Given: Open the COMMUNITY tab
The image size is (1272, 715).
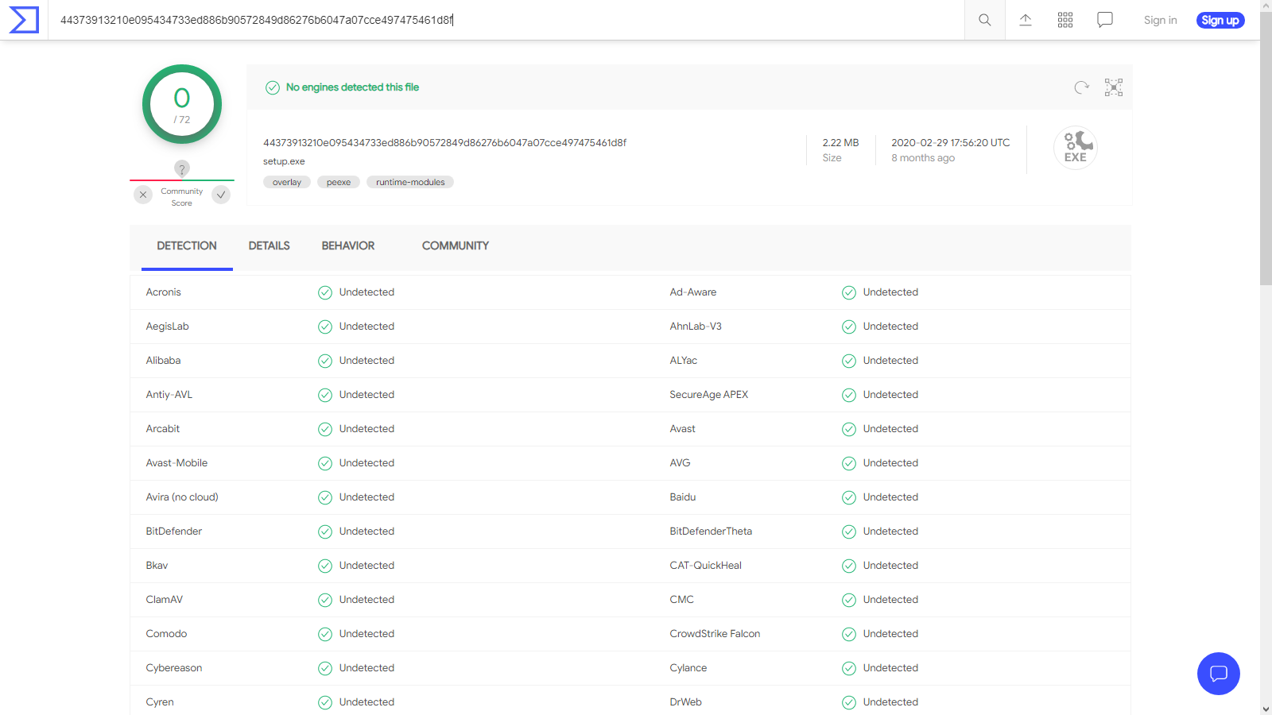Looking at the screenshot, I should pos(455,246).
